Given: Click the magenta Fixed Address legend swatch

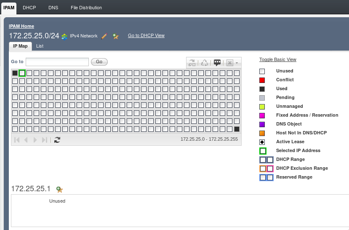Looking at the screenshot, I should (262, 115).
